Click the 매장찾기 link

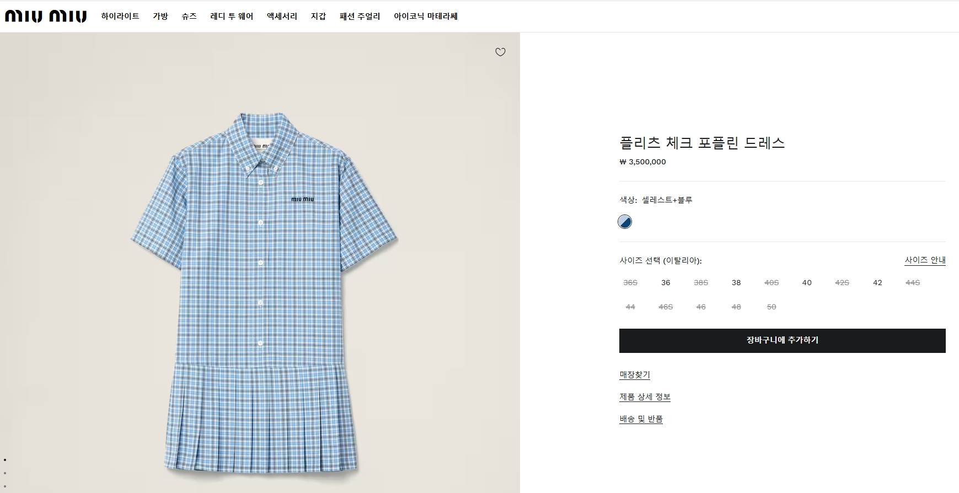click(635, 375)
